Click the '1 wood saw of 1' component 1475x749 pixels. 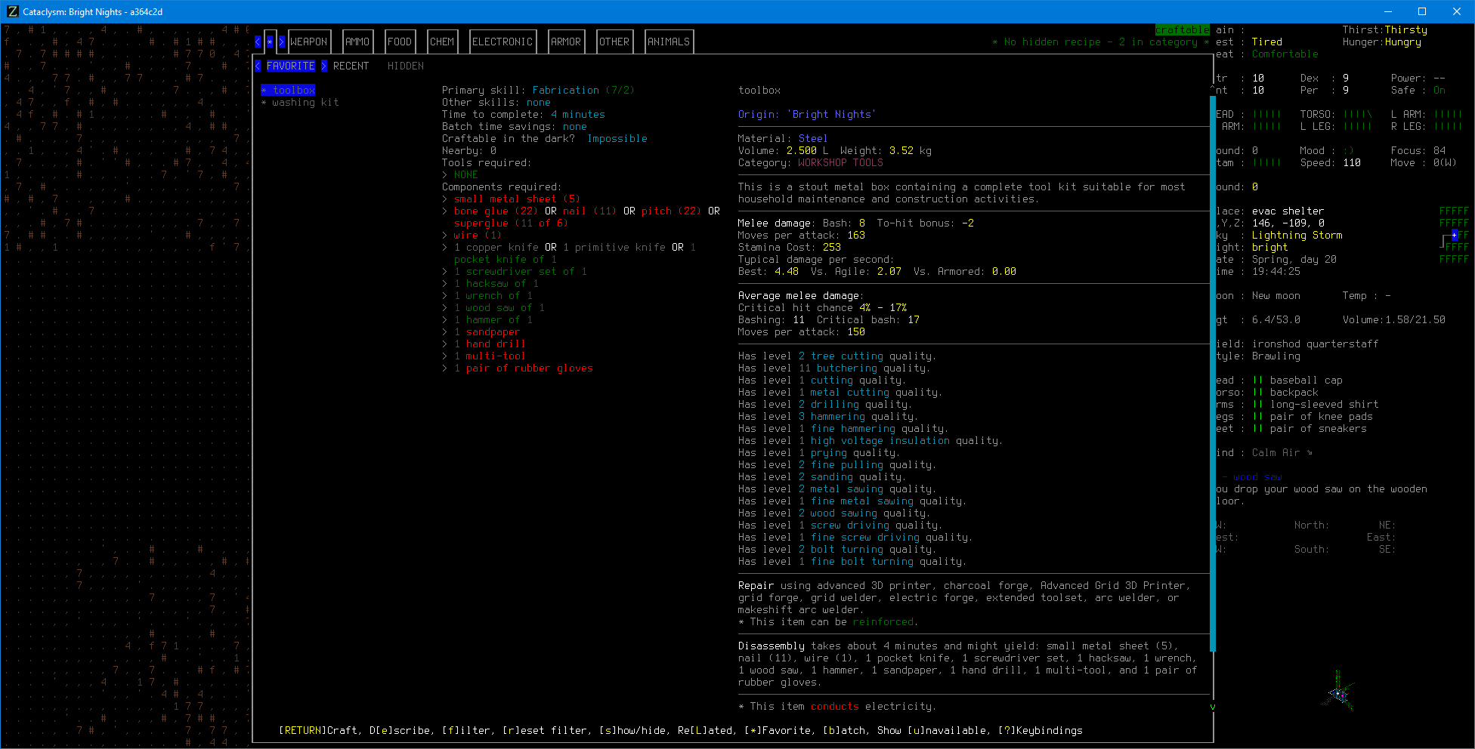click(x=499, y=307)
